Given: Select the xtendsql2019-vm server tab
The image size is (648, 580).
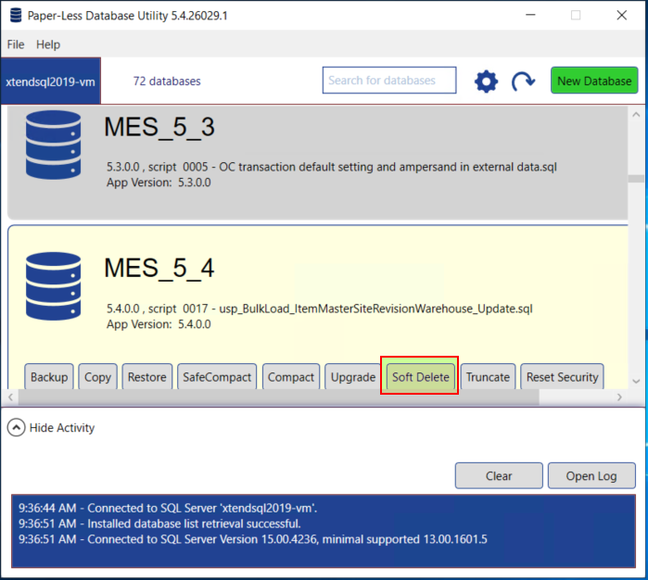Looking at the screenshot, I should tap(50, 81).
